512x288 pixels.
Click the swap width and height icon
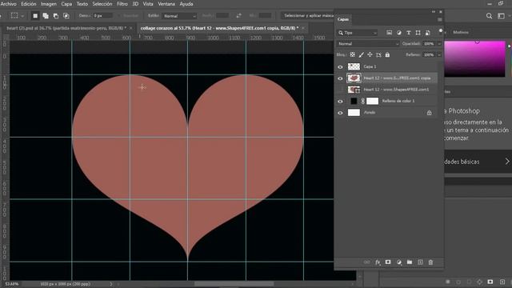[239, 16]
